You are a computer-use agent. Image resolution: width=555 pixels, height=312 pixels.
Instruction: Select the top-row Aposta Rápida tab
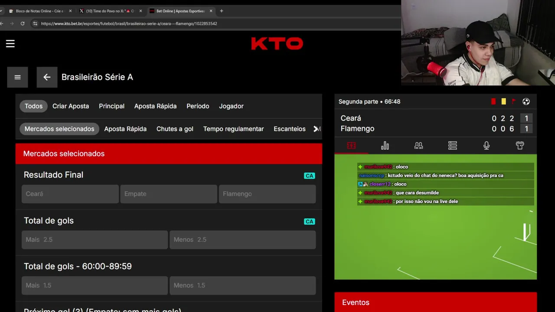[155, 106]
